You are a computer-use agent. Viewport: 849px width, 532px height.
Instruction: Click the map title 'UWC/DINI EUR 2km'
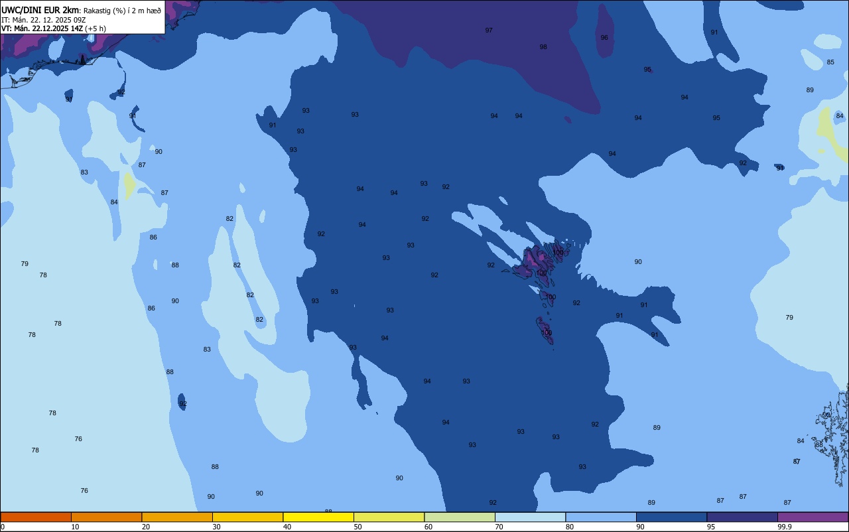pyautogui.click(x=40, y=10)
